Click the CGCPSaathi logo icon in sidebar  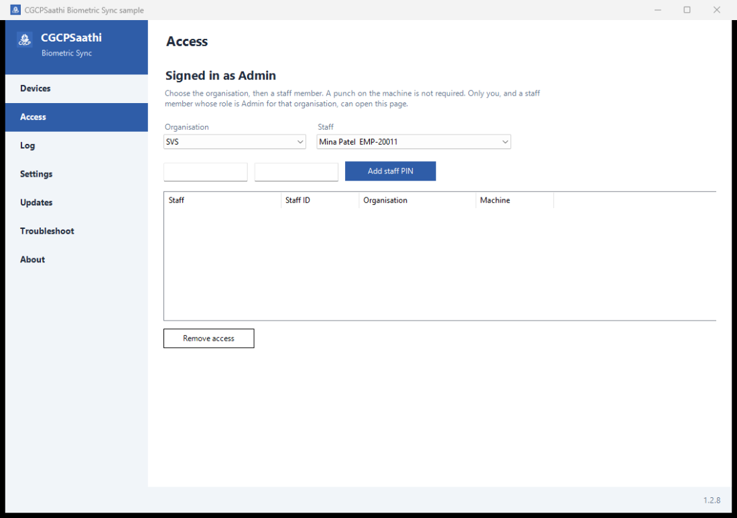[24, 40]
